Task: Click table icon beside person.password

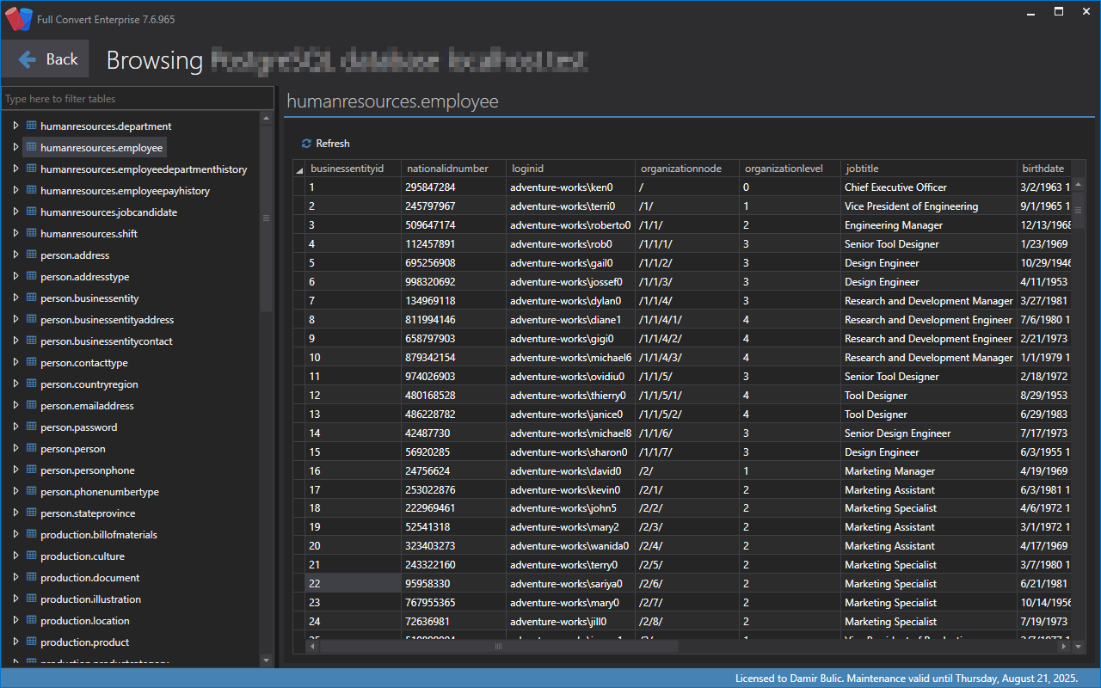Action: point(31,427)
